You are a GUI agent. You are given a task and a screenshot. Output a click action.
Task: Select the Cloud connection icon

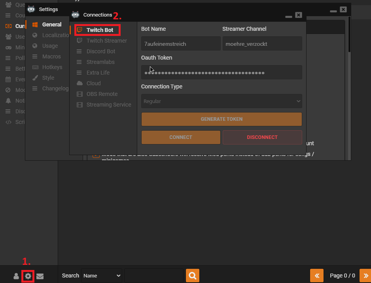point(79,83)
